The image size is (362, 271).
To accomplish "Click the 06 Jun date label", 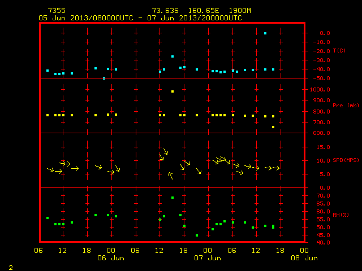I will [x=111, y=258].
